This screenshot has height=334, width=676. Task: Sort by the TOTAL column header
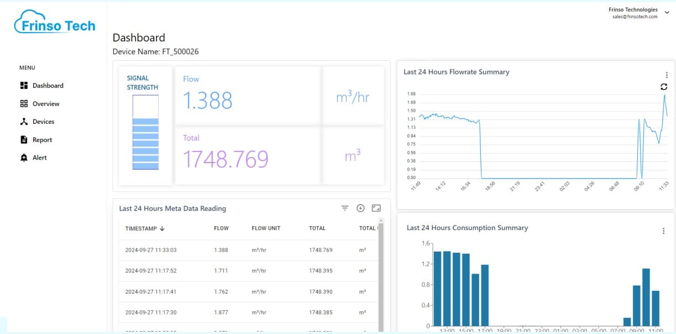[317, 228]
